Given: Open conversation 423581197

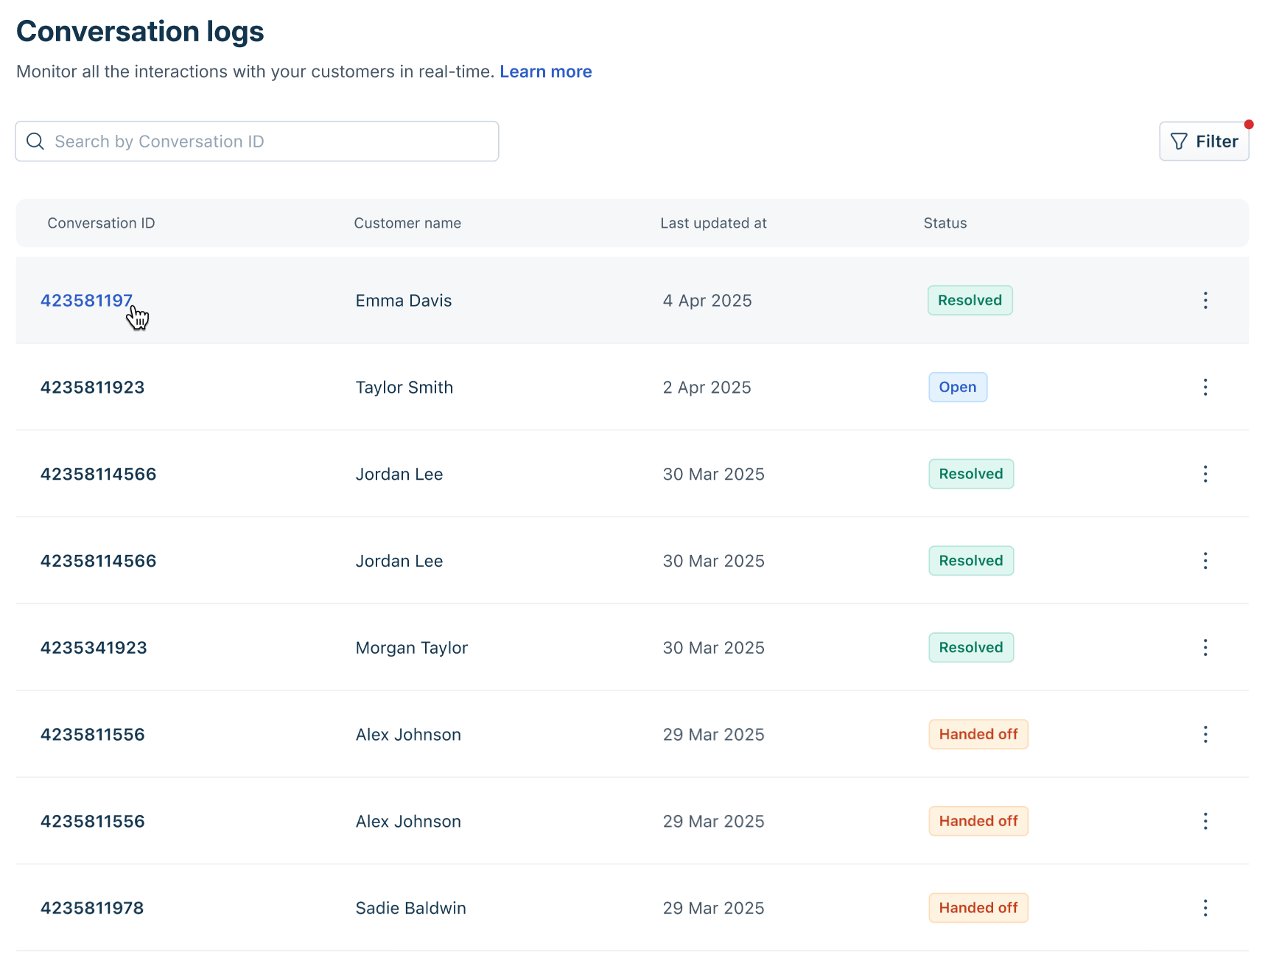Looking at the screenshot, I should point(86,301).
